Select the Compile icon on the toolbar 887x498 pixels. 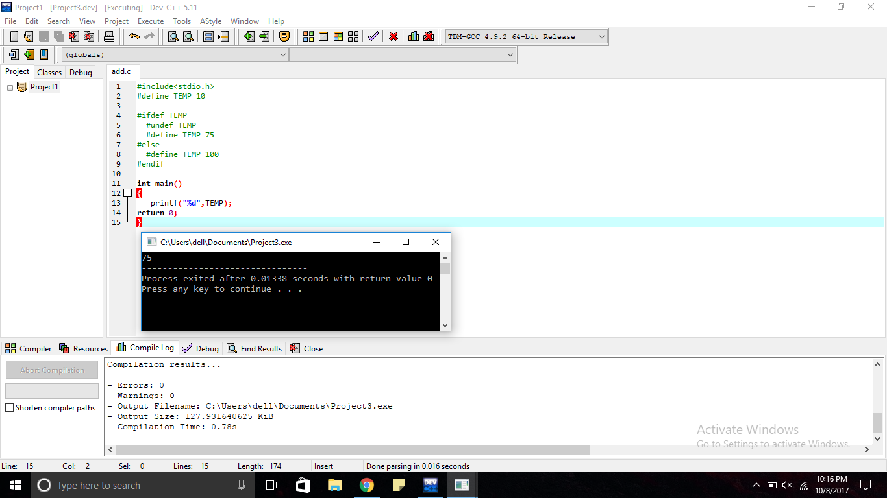click(308, 36)
